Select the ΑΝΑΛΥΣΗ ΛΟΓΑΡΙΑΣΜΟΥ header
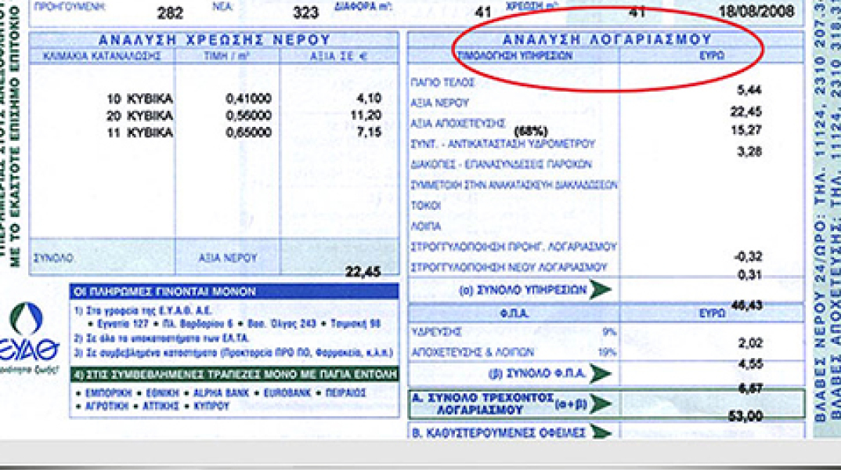Viewport: 841px width, 470px height. [x=607, y=39]
